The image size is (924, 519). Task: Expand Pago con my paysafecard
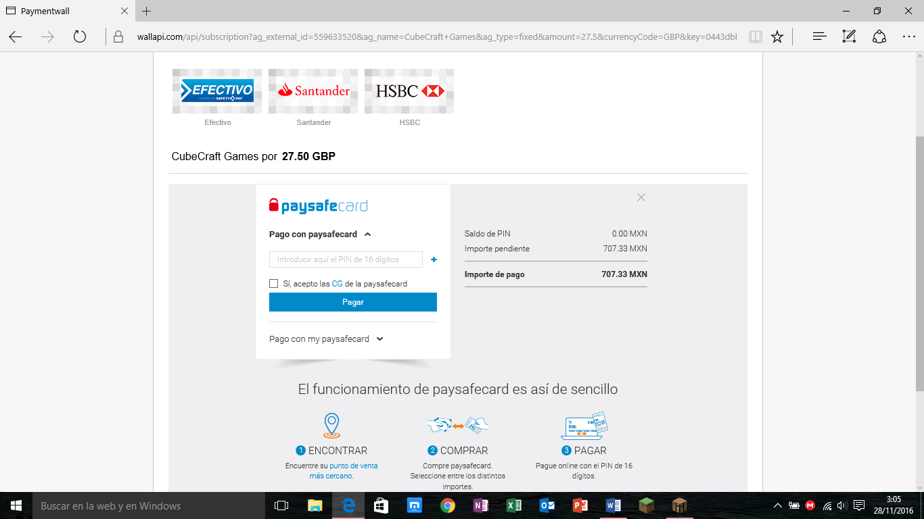(x=326, y=339)
